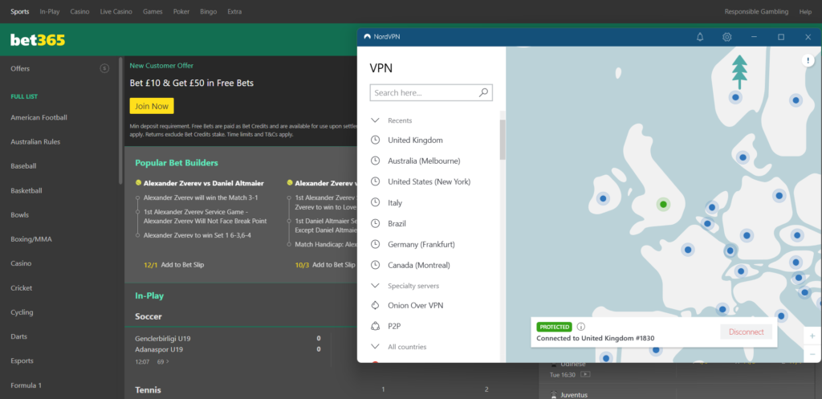Open NordVPN settings gear
Image resolution: width=822 pixels, height=399 pixels.
click(x=726, y=37)
